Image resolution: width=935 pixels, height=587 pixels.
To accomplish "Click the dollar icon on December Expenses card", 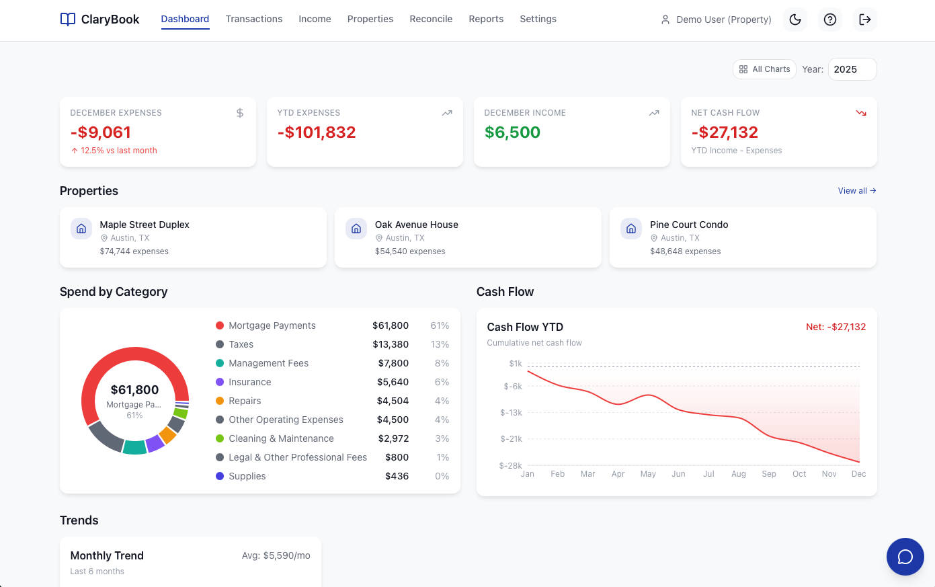I will pos(240,113).
